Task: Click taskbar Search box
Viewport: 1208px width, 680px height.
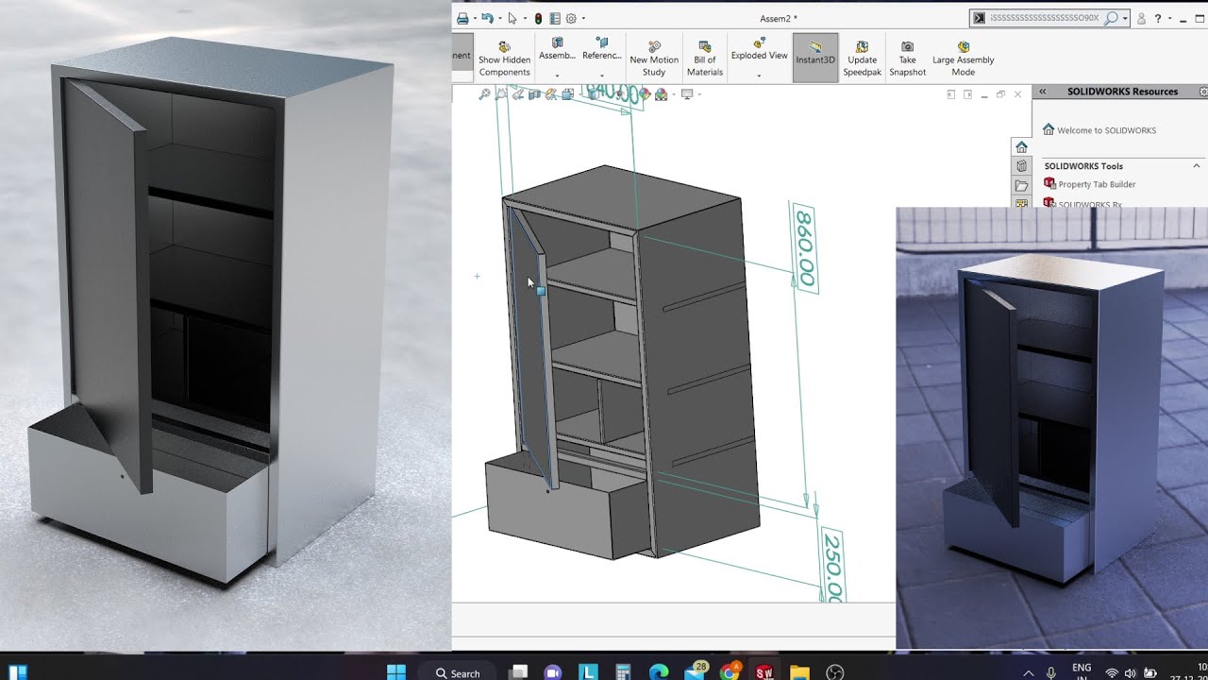Action: click(x=458, y=672)
